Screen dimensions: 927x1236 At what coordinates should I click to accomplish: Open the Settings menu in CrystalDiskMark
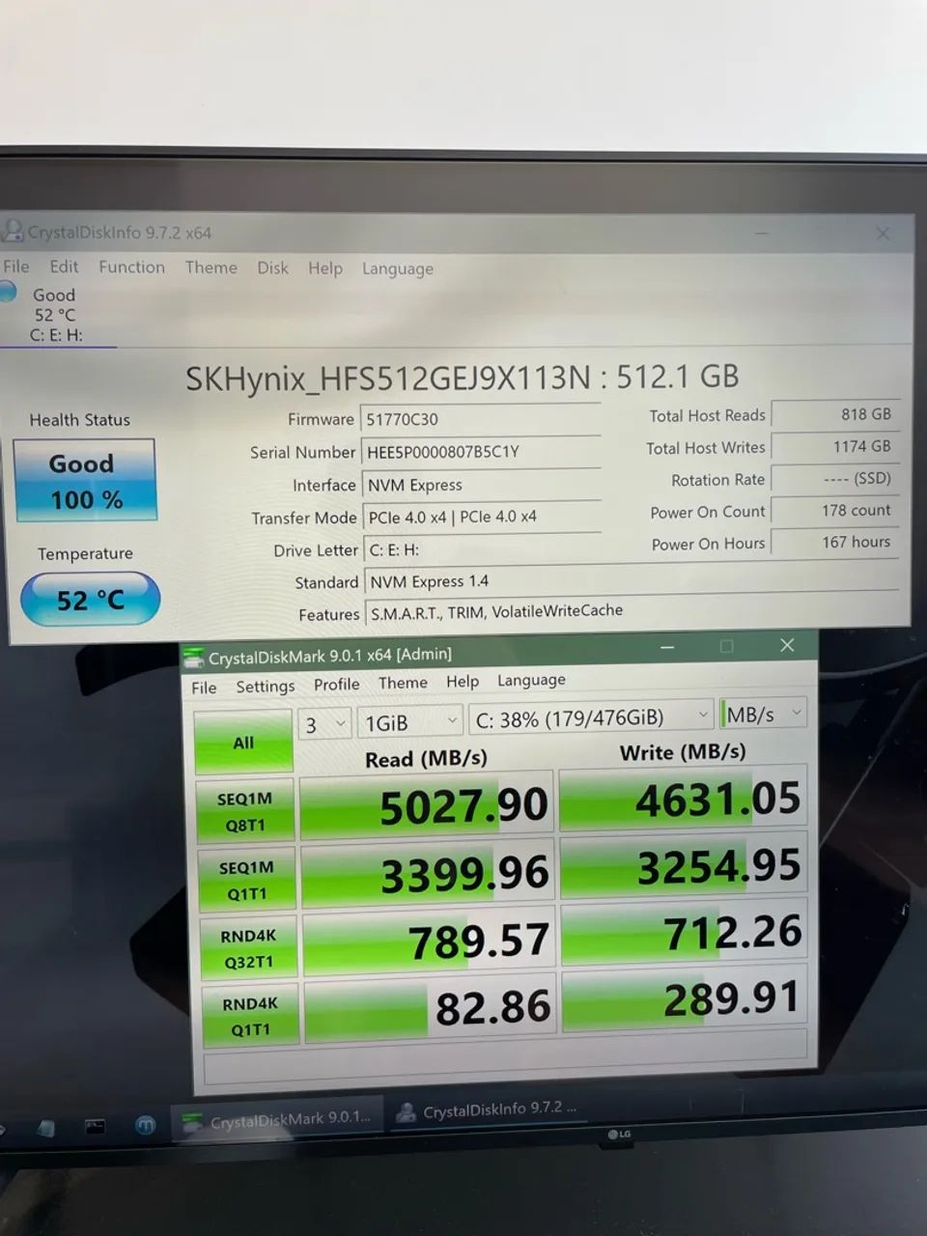click(266, 686)
